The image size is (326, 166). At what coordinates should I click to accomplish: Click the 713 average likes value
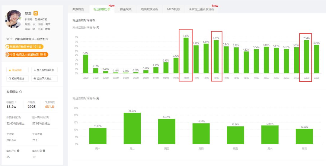coord(34,140)
